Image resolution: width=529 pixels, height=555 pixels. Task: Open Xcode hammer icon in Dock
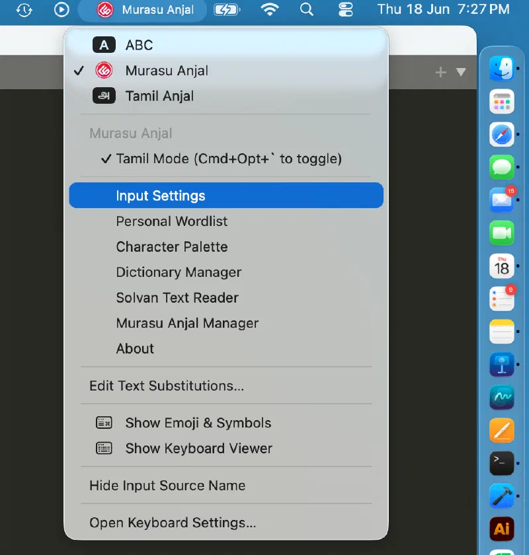(x=502, y=496)
